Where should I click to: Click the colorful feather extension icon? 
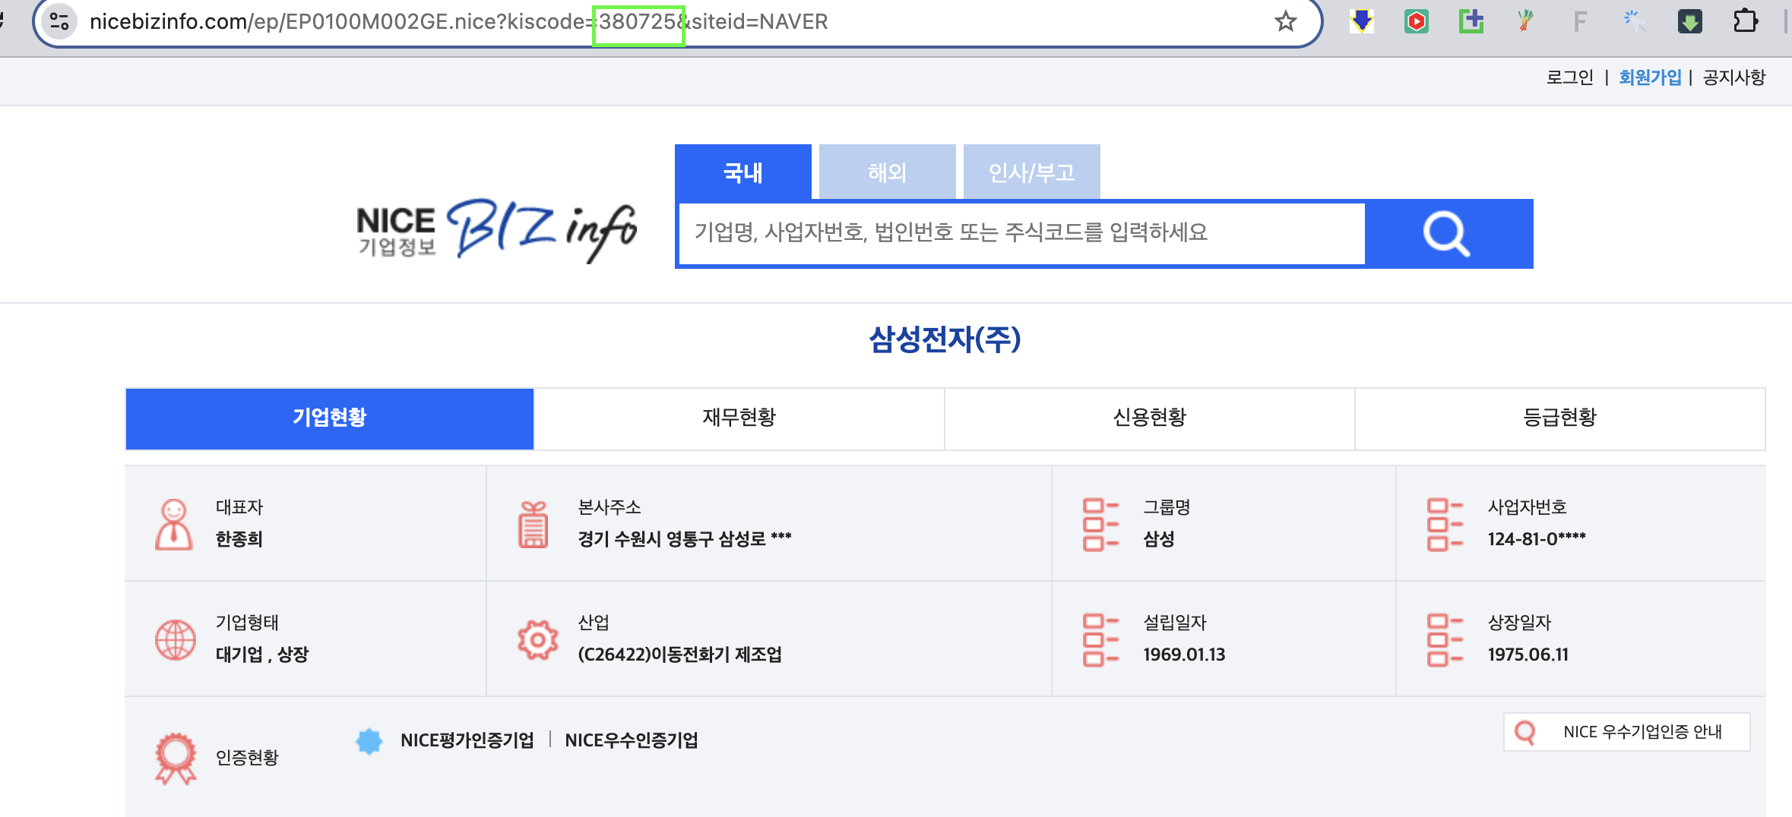click(x=1525, y=21)
